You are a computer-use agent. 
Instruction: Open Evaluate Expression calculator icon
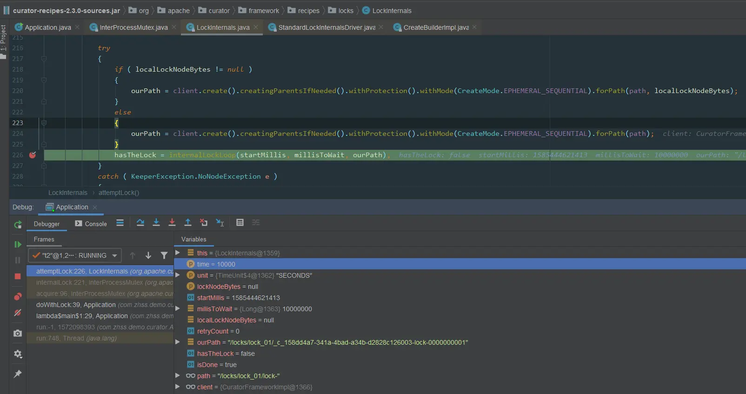[240, 223]
